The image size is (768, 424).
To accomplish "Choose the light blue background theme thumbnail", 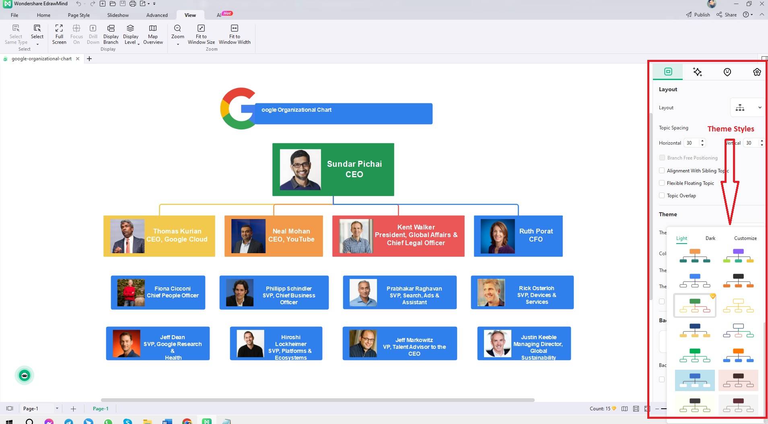I will (695, 380).
